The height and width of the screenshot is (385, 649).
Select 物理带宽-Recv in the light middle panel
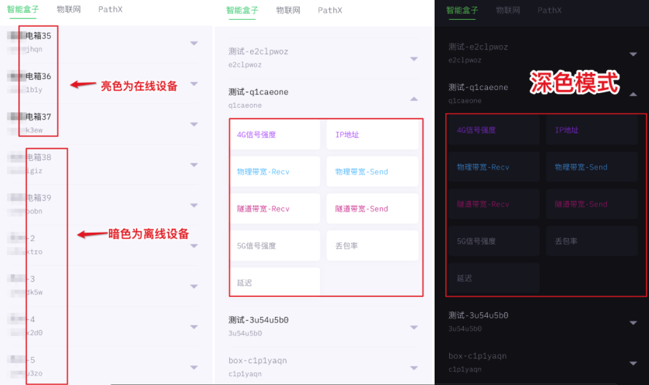pyautogui.click(x=275, y=172)
